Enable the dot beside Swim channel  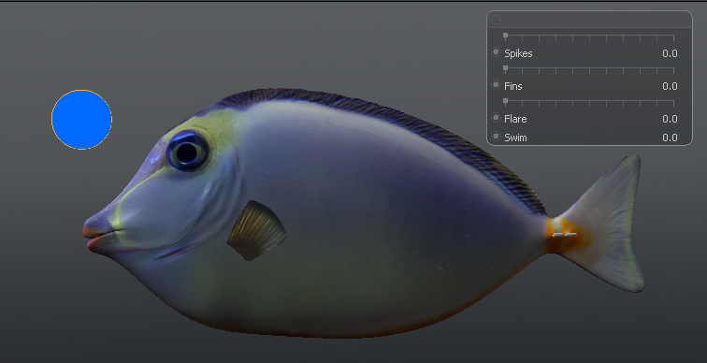click(x=496, y=137)
